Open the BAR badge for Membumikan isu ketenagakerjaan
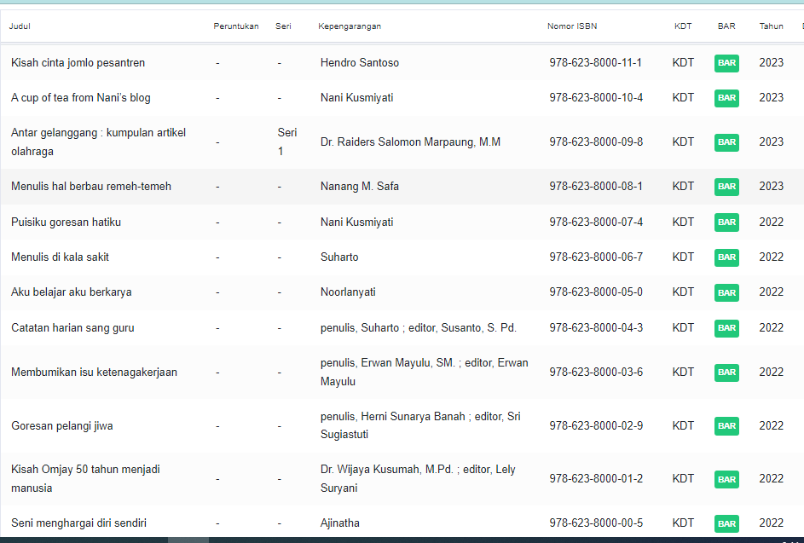The image size is (804, 543). click(726, 373)
